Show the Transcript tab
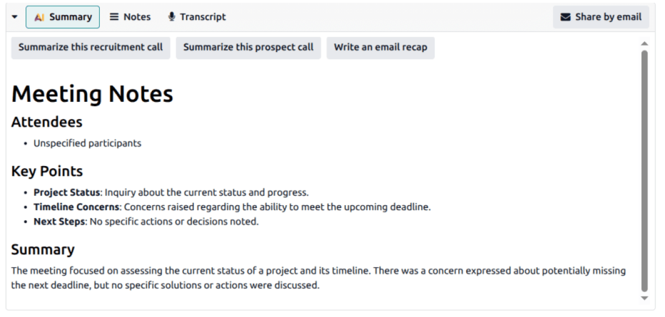Screen dimensions: 665x317 (x=197, y=17)
